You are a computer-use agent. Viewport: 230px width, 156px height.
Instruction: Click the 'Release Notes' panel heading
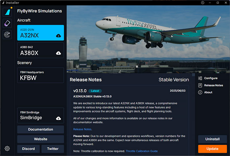[86, 80]
